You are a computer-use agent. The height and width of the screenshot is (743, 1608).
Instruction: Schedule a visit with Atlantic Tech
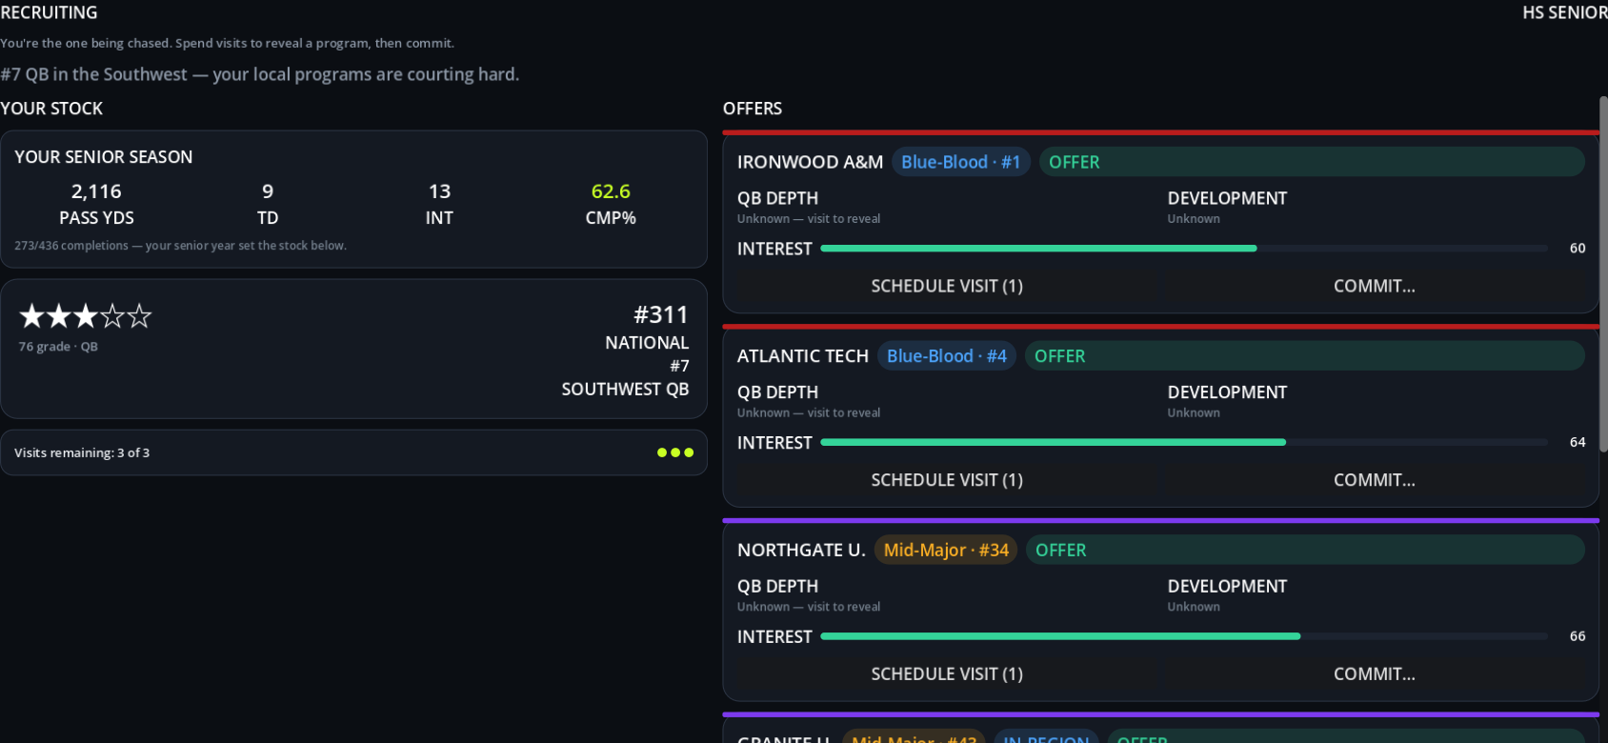pyautogui.click(x=947, y=480)
